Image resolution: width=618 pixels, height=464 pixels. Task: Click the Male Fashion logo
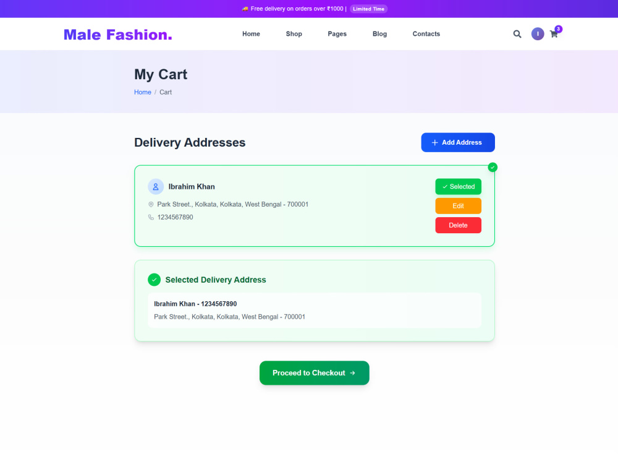pyautogui.click(x=118, y=35)
